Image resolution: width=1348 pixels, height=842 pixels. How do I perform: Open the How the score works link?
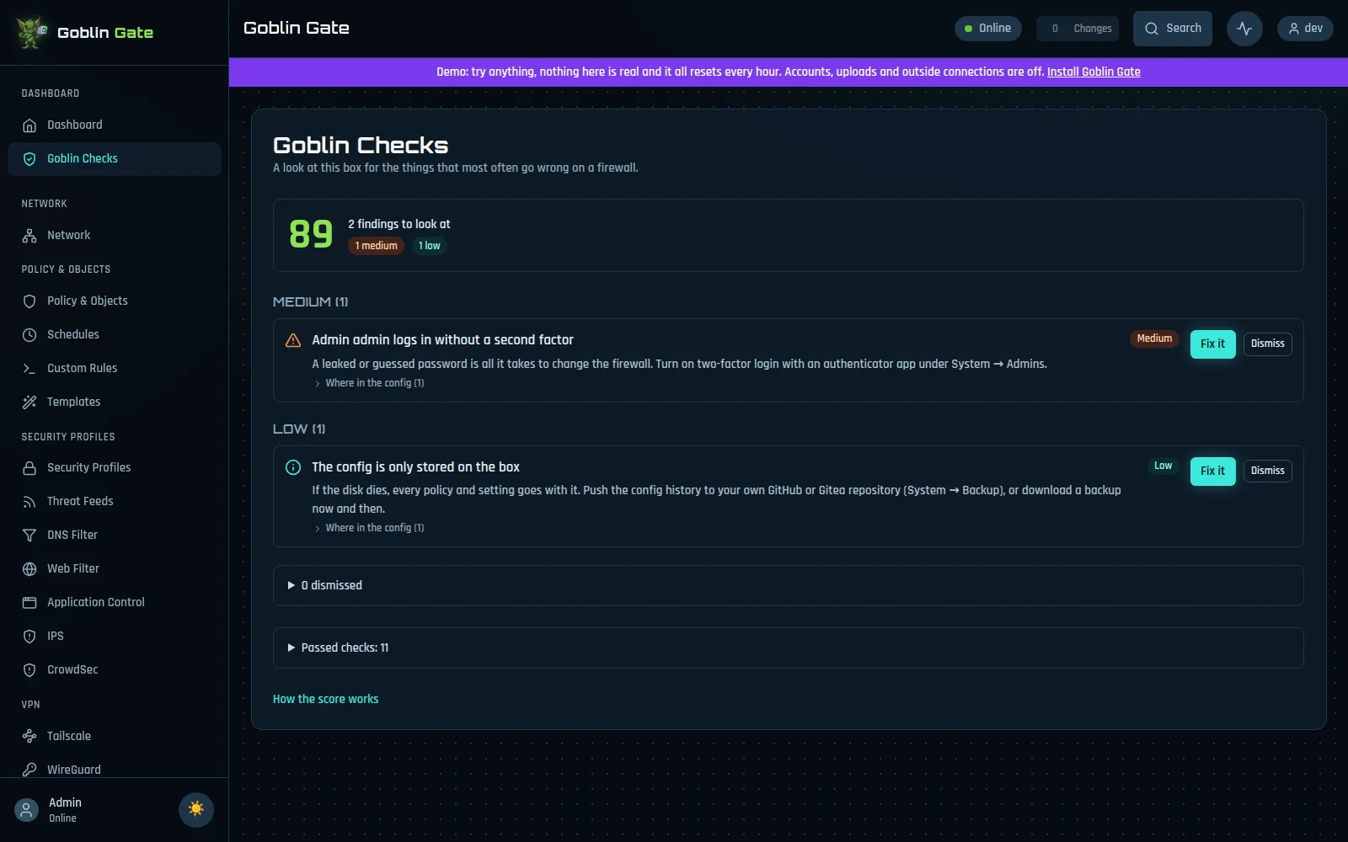325,700
